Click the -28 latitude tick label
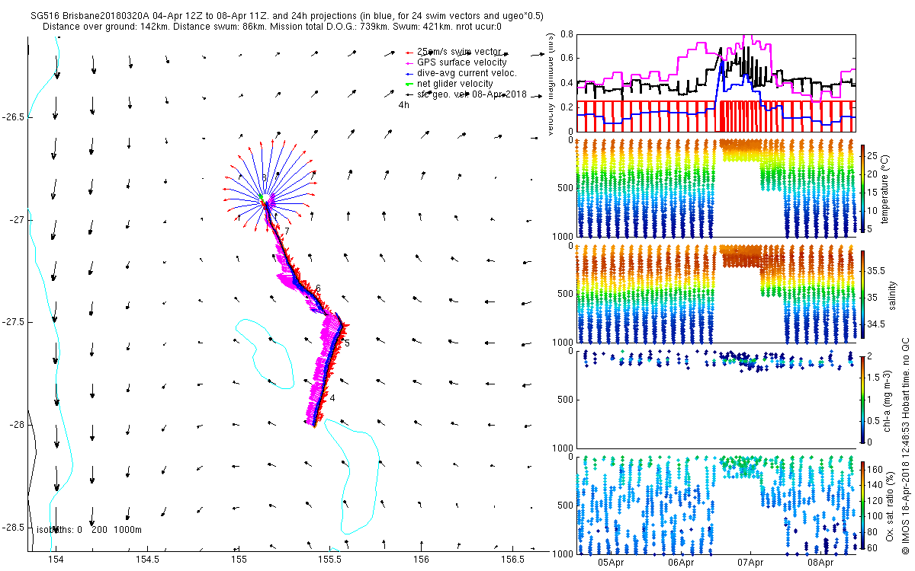The width and height of the screenshot is (915, 571). 16,425
